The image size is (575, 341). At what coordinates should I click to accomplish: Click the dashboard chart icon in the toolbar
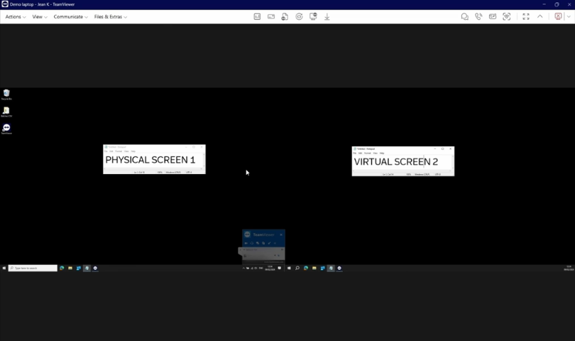coord(257,16)
